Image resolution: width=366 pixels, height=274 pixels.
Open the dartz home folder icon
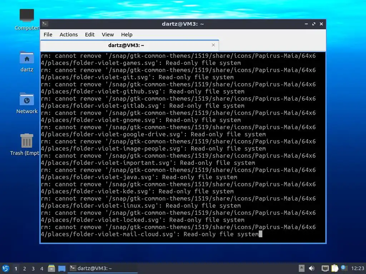coord(26,61)
